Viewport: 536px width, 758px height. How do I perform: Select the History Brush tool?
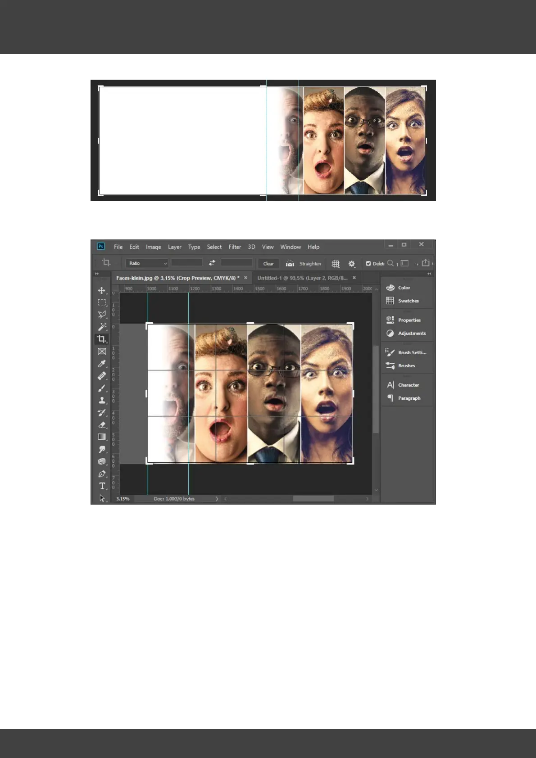pyautogui.click(x=102, y=413)
